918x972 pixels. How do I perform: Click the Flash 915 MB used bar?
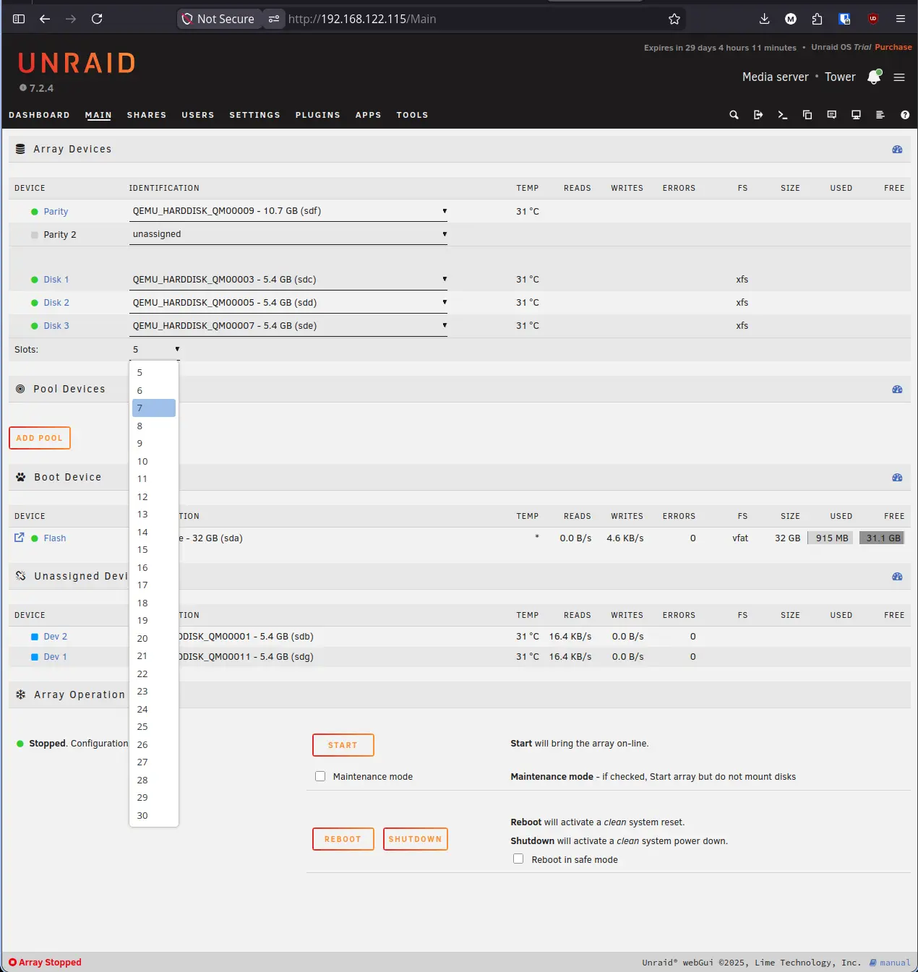pos(831,538)
